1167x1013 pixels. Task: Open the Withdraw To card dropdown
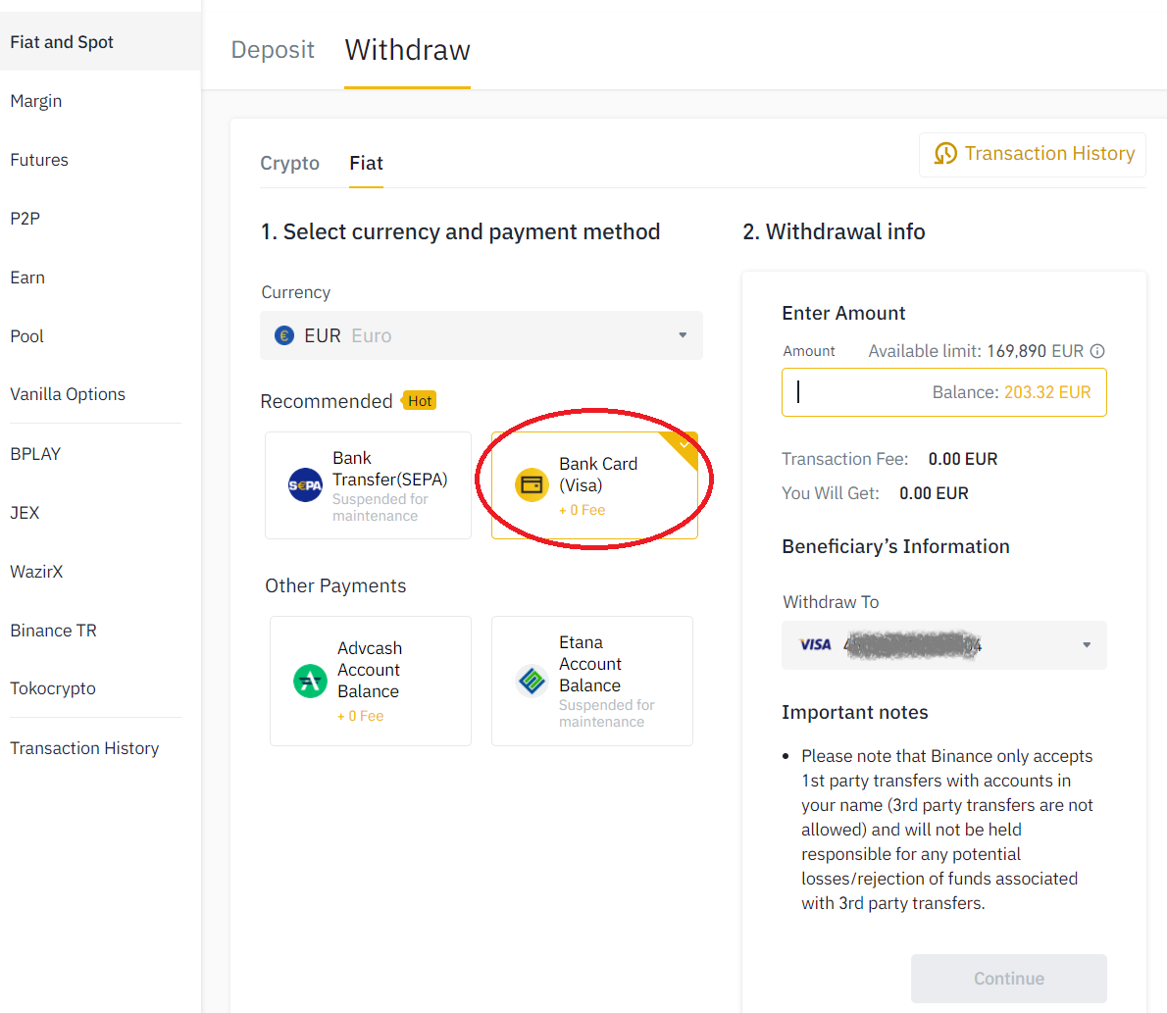[943, 644]
